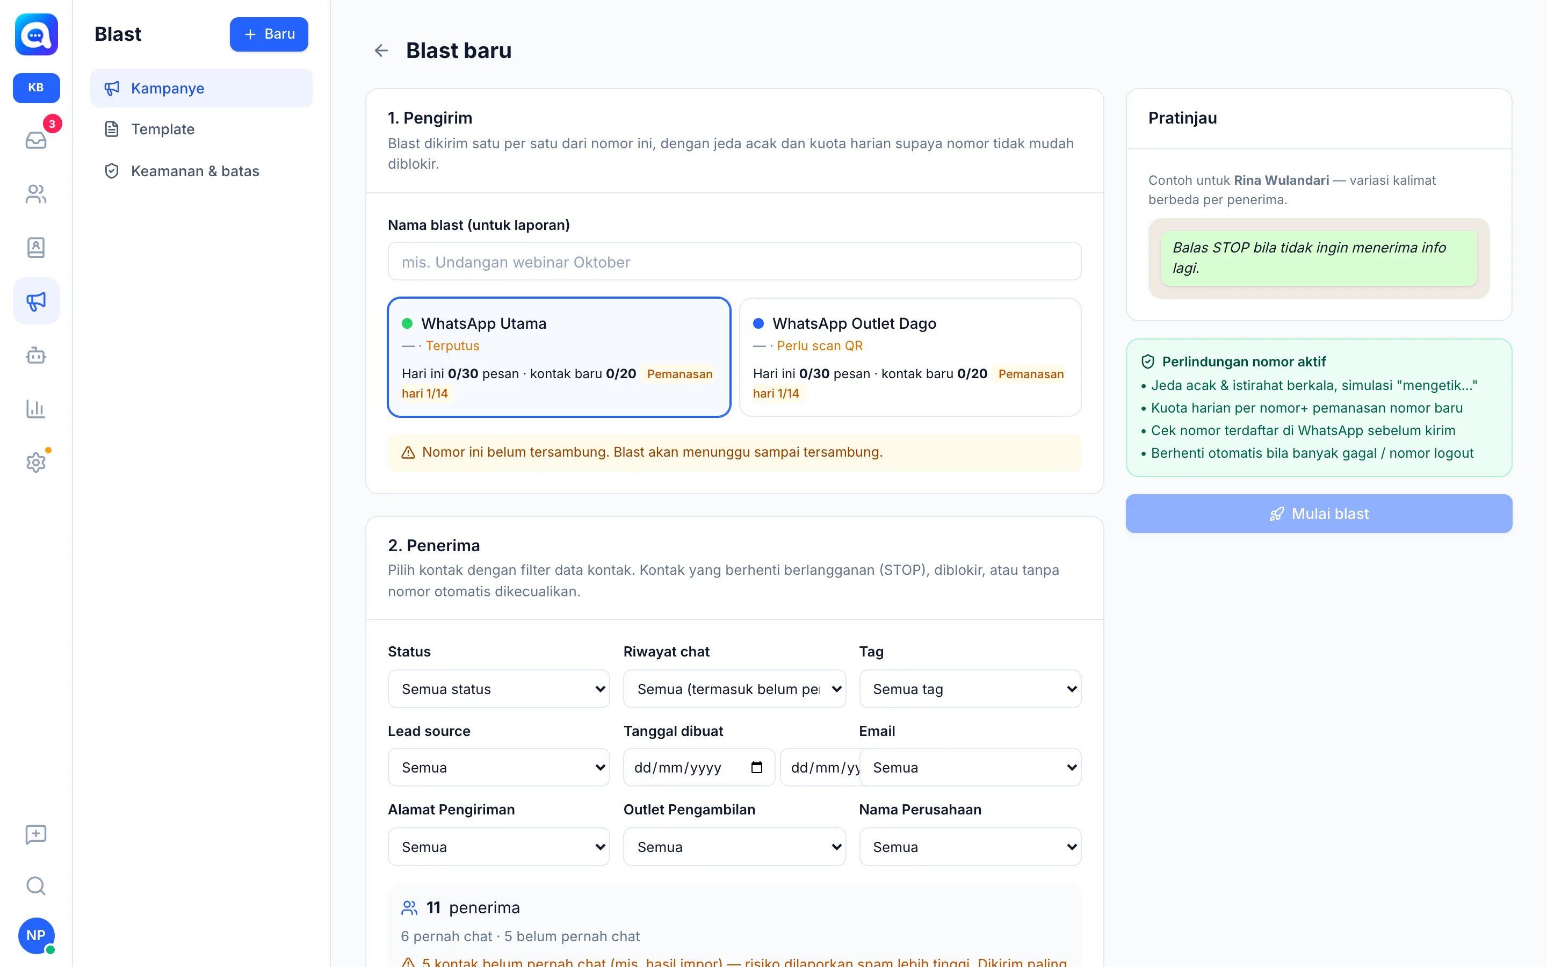Viewport: 1547px width, 967px height.
Task: Click the second Tanggal dibuat date field
Action: (820, 768)
